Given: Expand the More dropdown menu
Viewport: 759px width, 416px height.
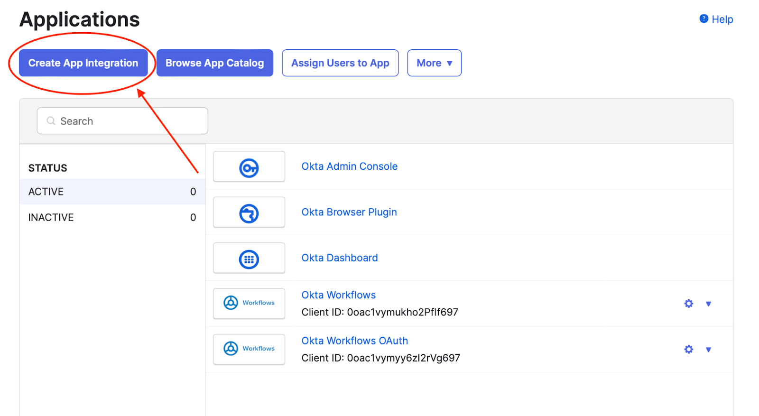Looking at the screenshot, I should pyautogui.click(x=434, y=63).
